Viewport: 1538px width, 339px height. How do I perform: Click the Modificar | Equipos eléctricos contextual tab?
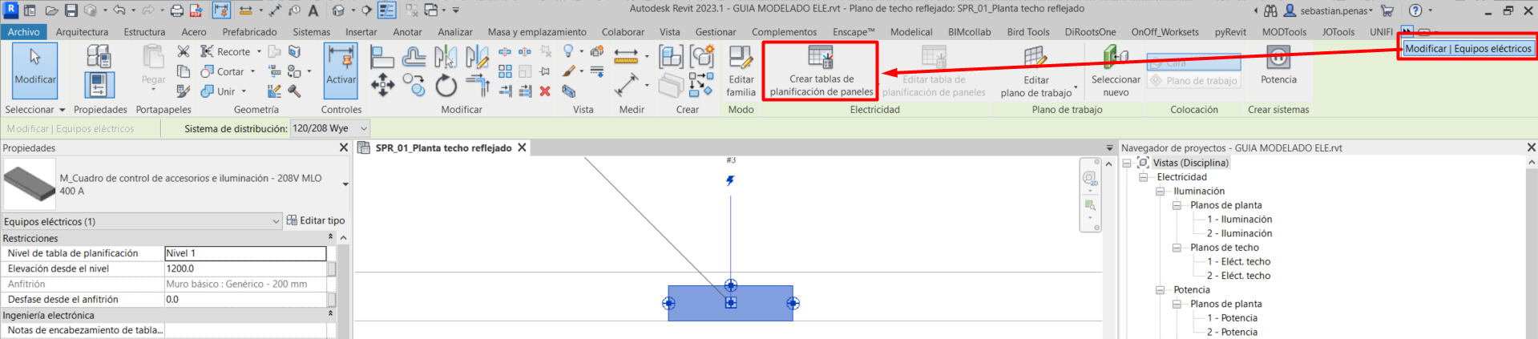pos(1467,48)
